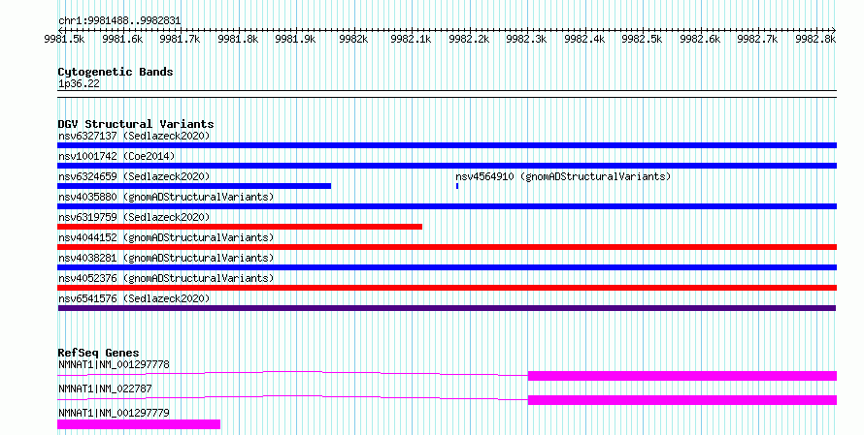This screenshot has width=864, height=435.
Task: Open the nsv4038281 (gnomADStructuralVariants) label
Action: (x=166, y=258)
